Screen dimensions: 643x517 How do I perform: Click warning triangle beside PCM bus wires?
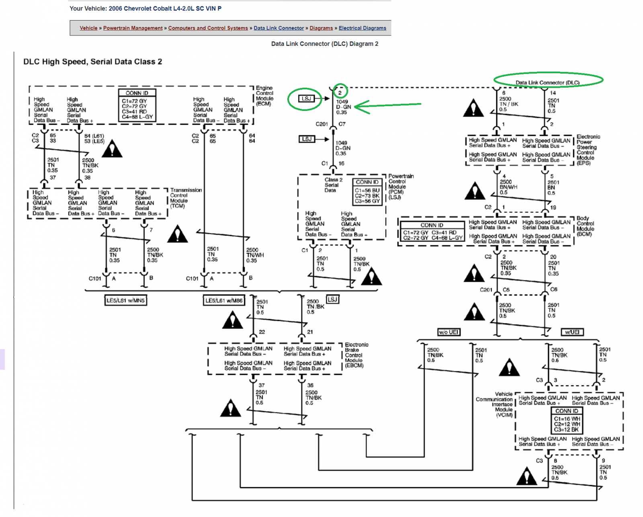click(371, 277)
